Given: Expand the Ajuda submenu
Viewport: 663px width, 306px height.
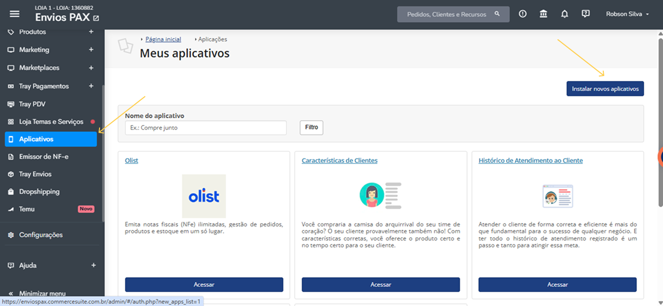Looking at the screenshot, I should [x=93, y=265].
